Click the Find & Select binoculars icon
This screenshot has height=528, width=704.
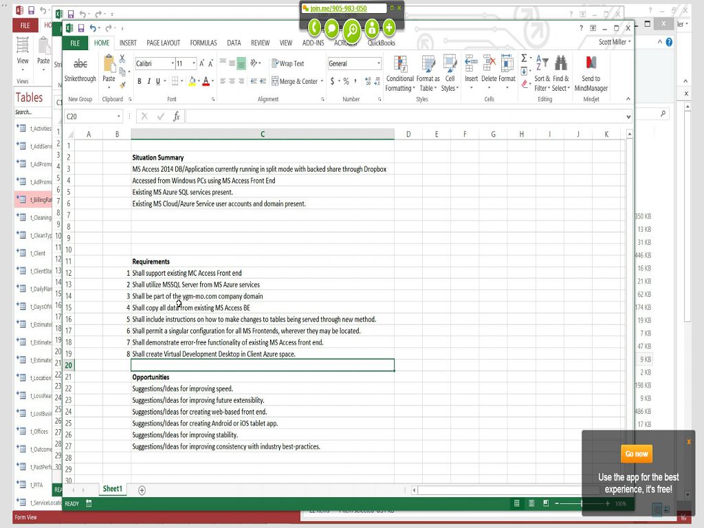pyautogui.click(x=561, y=64)
